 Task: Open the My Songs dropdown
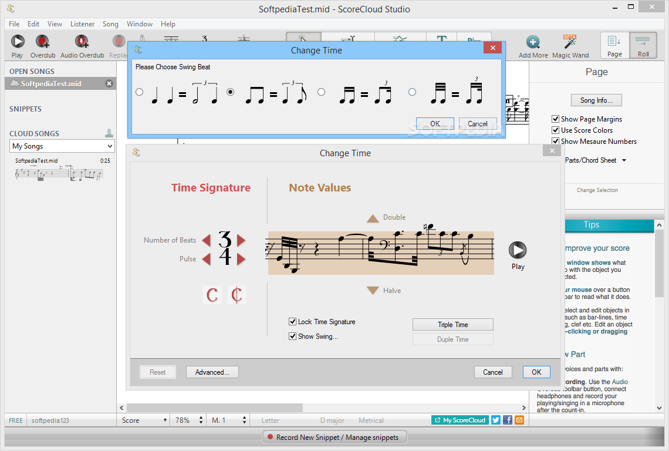[62, 146]
